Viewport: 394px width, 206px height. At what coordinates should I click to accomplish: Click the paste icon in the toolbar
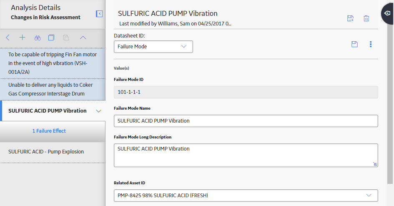[66, 38]
